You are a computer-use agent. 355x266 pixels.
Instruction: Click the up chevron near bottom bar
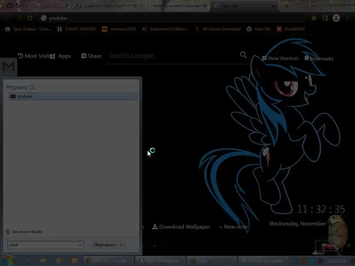(154, 246)
